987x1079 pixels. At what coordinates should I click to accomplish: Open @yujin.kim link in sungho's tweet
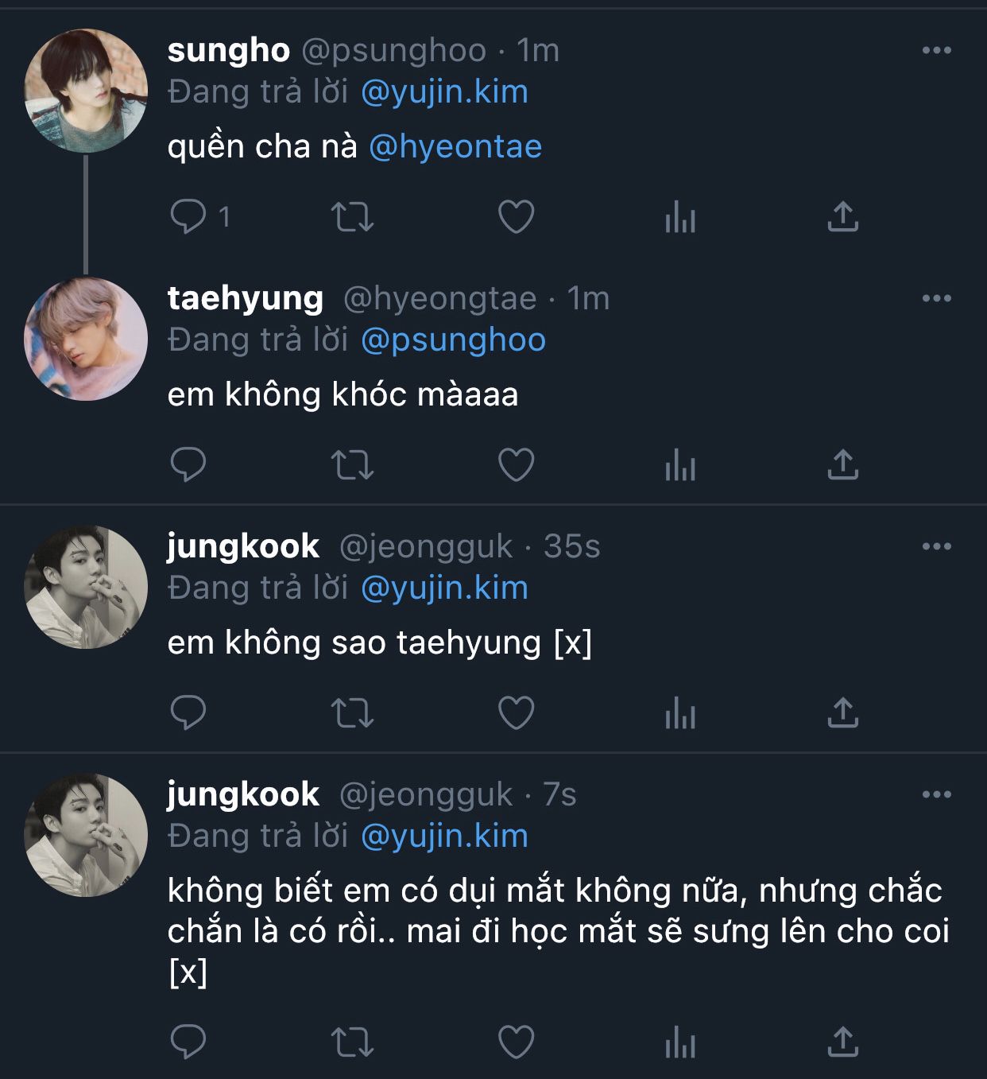444,92
